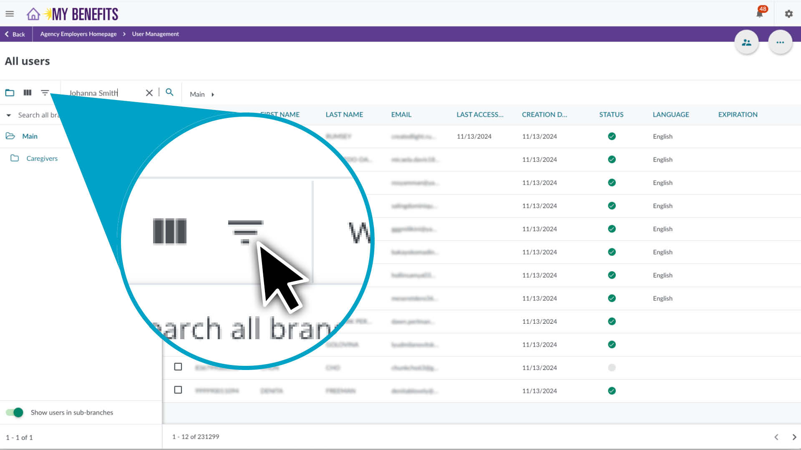Open settings using the gear icon
This screenshot has width=801, height=450.
(x=788, y=14)
